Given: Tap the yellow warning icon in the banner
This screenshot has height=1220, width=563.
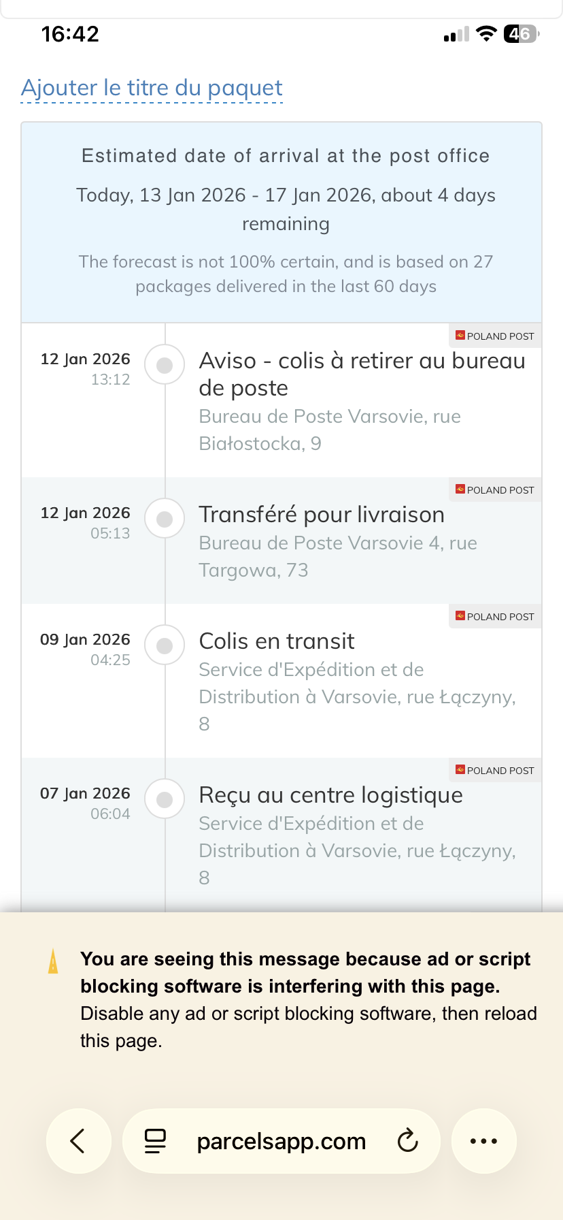Looking at the screenshot, I should coord(53,961).
